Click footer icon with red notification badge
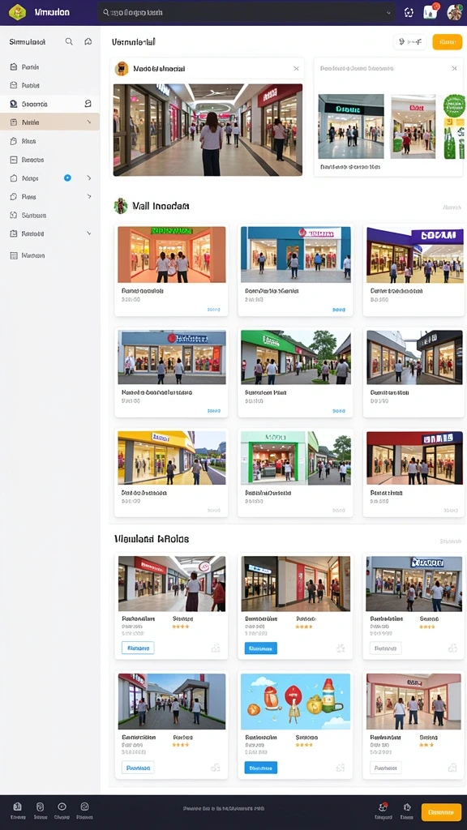This screenshot has height=830, width=467. (x=383, y=807)
